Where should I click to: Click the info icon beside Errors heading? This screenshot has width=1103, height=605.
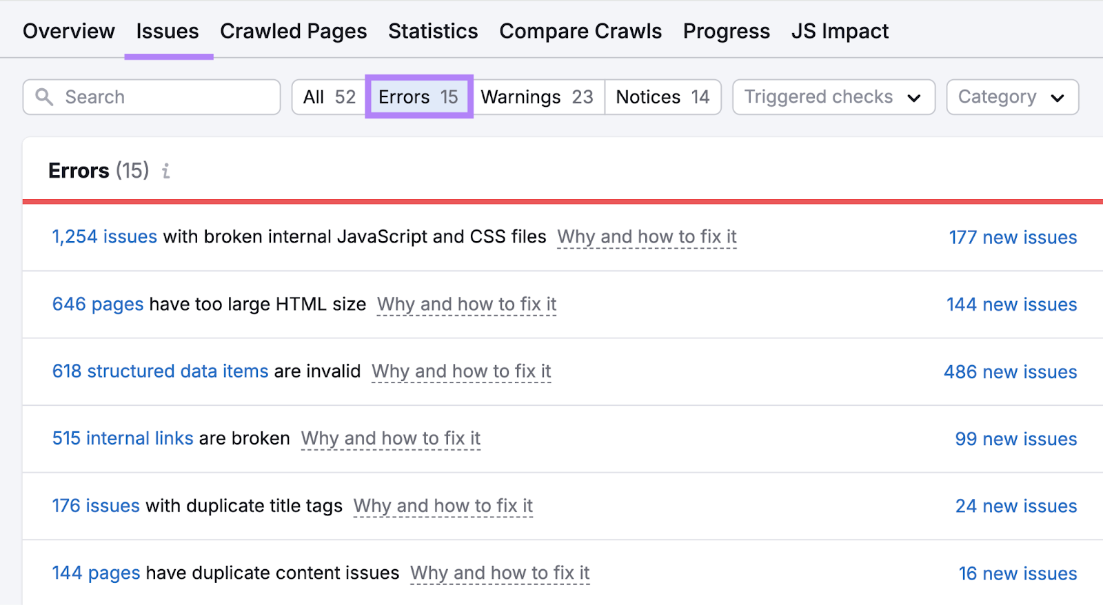[x=165, y=171]
